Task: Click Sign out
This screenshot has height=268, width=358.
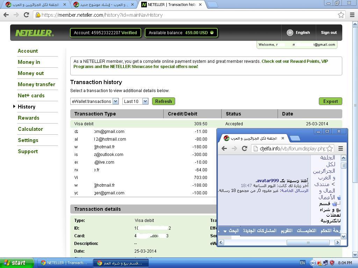Action: 329,32
